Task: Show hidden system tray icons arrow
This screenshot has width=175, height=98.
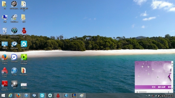Action: coord(146,96)
